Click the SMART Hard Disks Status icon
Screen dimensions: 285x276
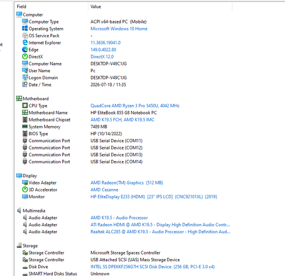point(25,274)
